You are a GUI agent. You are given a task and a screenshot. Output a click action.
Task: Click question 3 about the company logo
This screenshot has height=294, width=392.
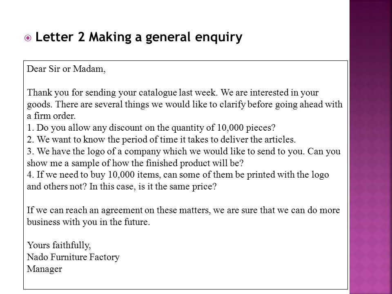(184, 151)
